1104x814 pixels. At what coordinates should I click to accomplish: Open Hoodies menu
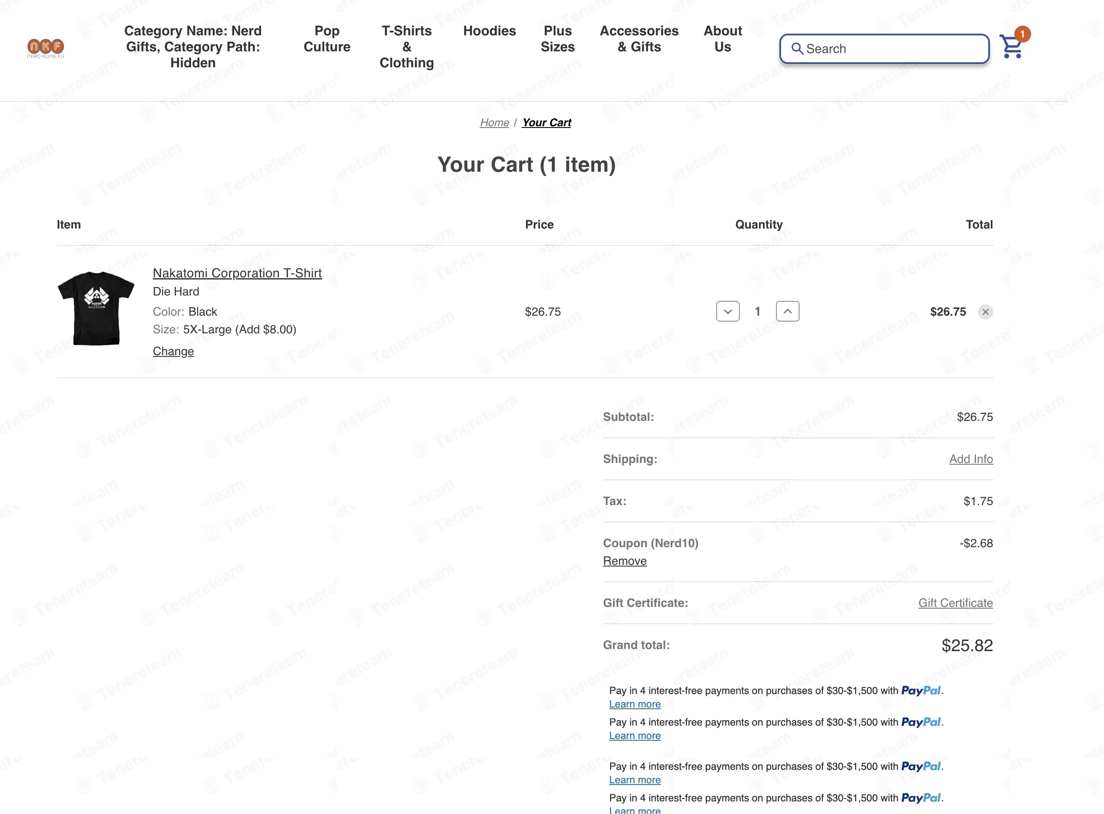489,31
